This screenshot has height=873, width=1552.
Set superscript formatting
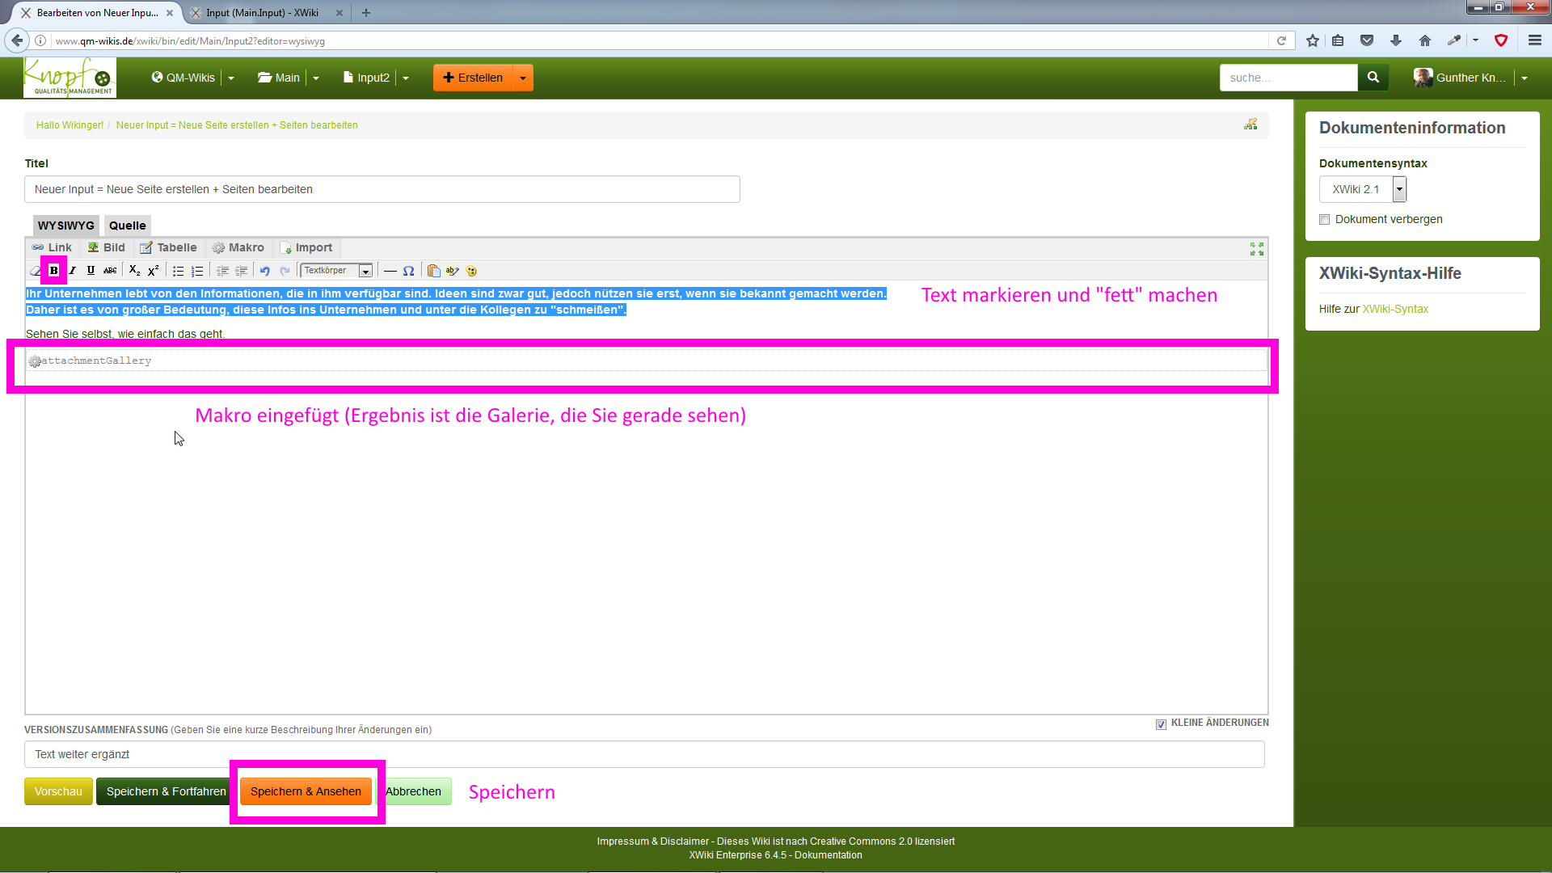click(x=154, y=271)
